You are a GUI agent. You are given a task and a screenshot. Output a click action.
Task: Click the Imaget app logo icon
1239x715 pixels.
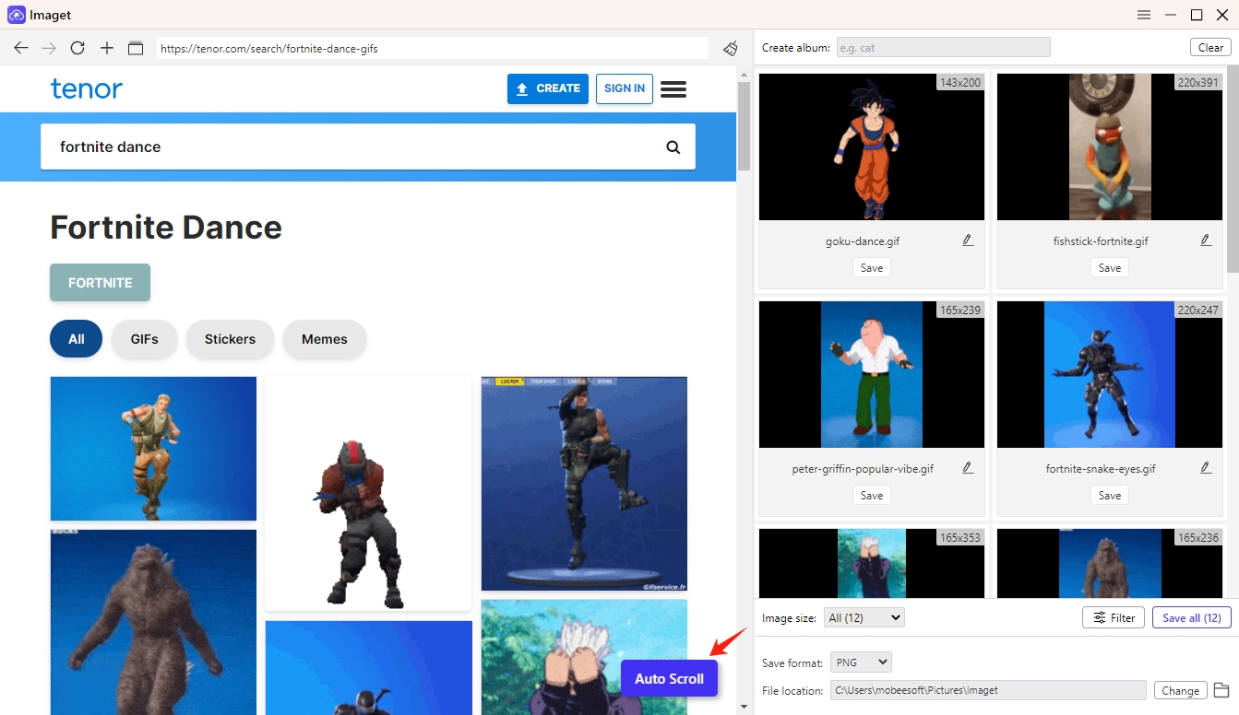pyautogui.click(x=16, y=15)
